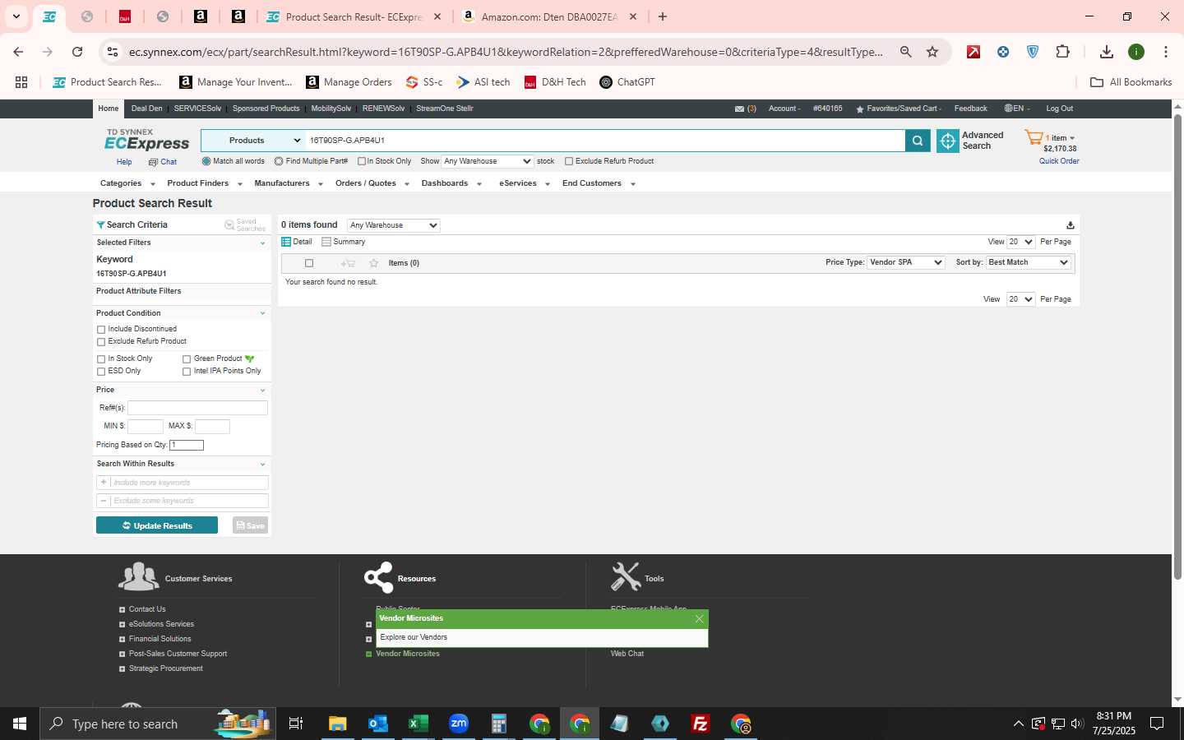Open Chat icon link
Screen dimensions: 1184x740
[163, 162]
